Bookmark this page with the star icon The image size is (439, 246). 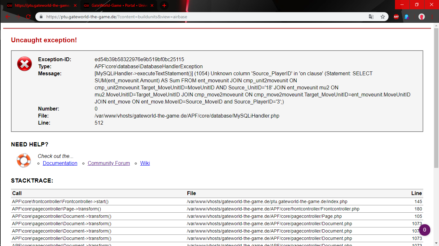[382, 17]
